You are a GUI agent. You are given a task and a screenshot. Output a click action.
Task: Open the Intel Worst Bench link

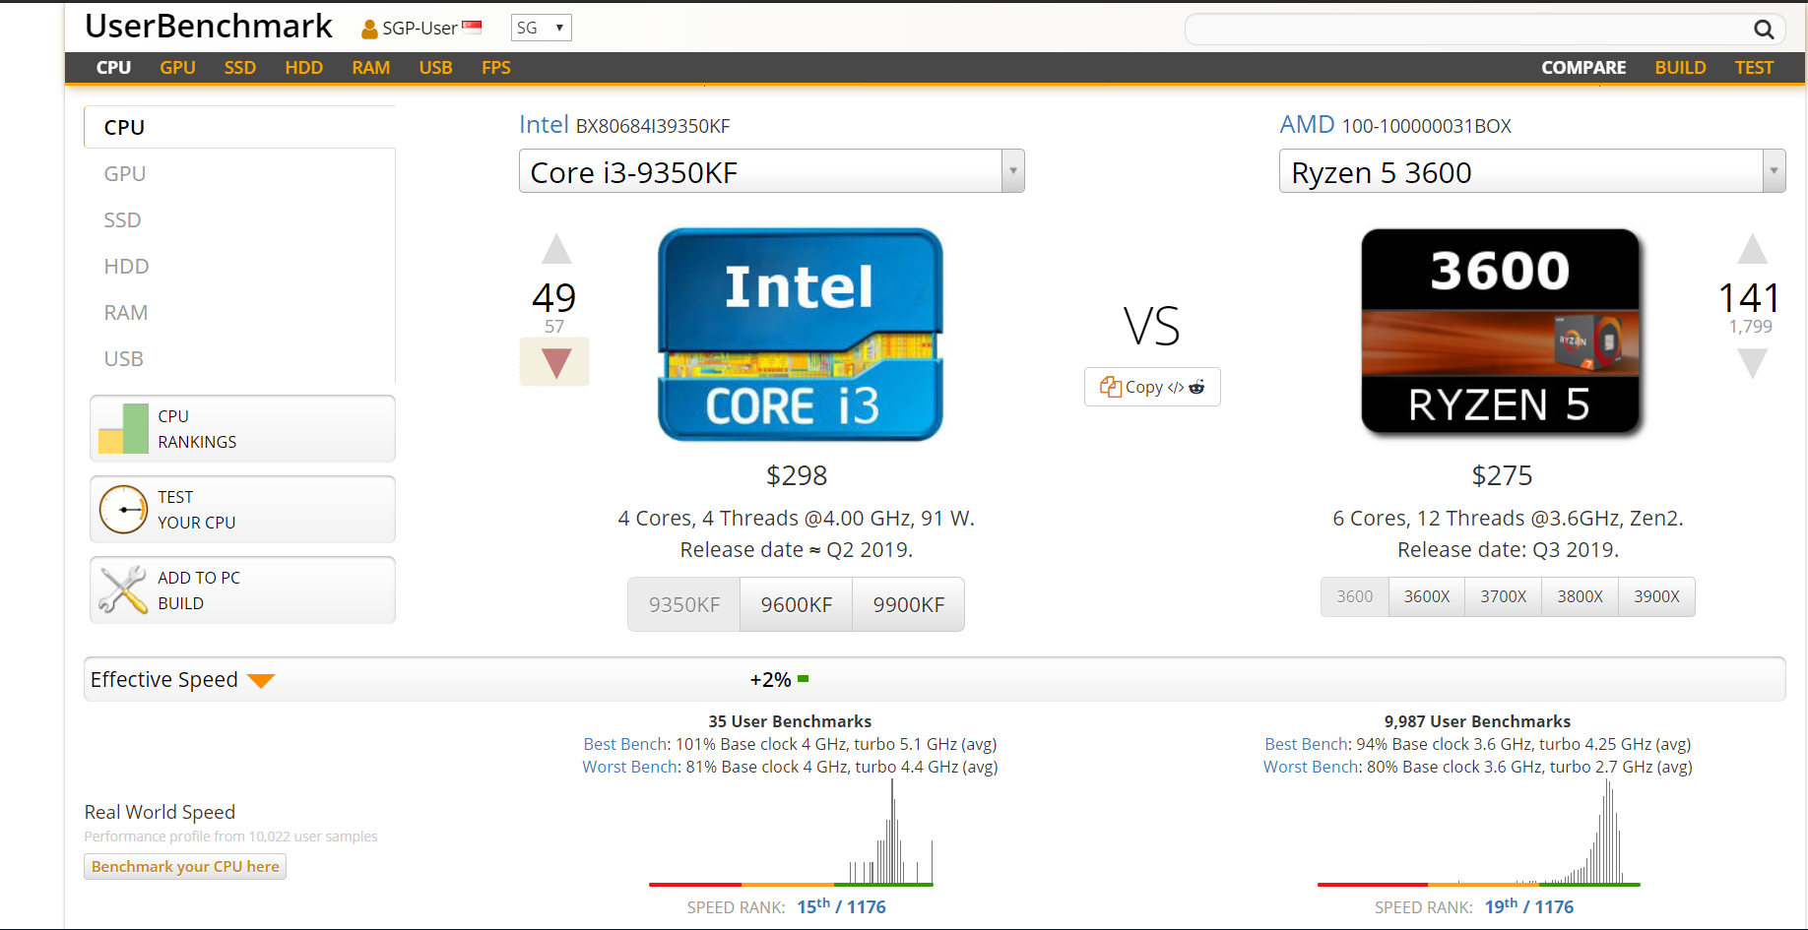pos(629,767)
